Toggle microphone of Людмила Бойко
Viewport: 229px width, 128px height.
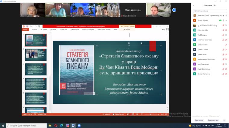[223, 16]
